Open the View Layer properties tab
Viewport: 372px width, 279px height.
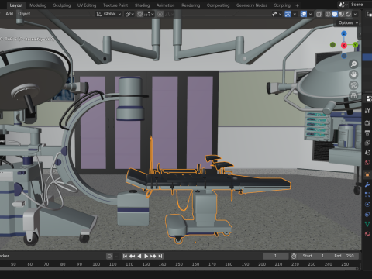point(367,143)
